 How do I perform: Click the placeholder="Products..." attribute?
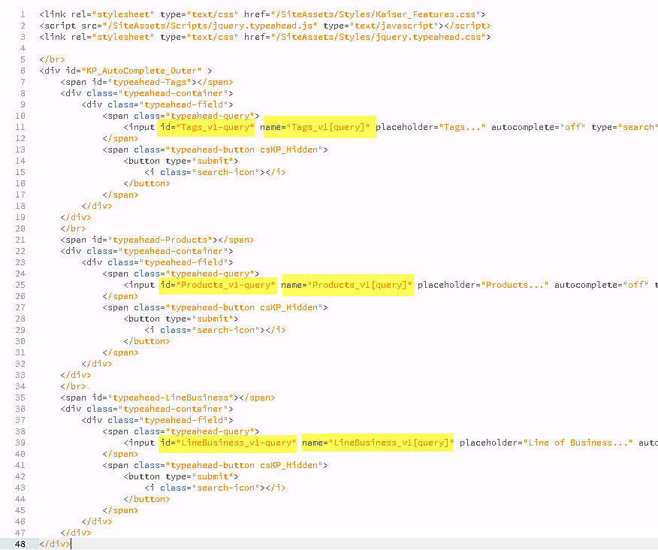pos(483,285)
